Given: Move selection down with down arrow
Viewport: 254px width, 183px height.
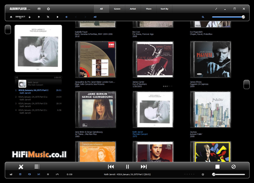Looking at the screenshot, I should pos(30,17).
